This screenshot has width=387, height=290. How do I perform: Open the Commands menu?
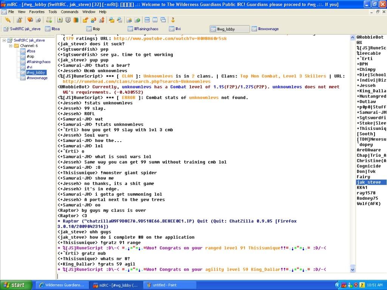coord(70,12)
